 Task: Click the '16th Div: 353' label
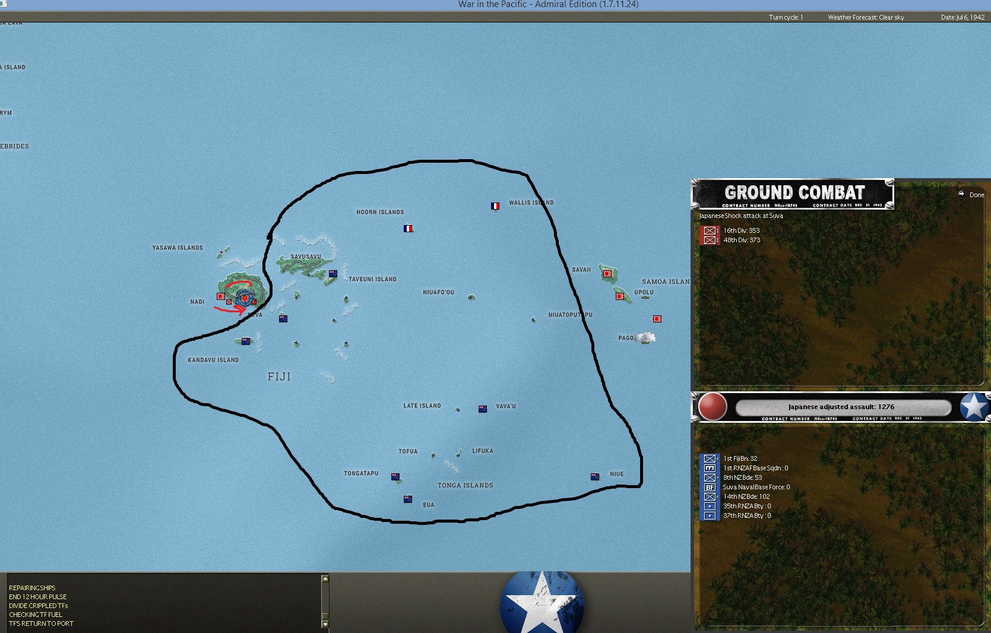742,230
